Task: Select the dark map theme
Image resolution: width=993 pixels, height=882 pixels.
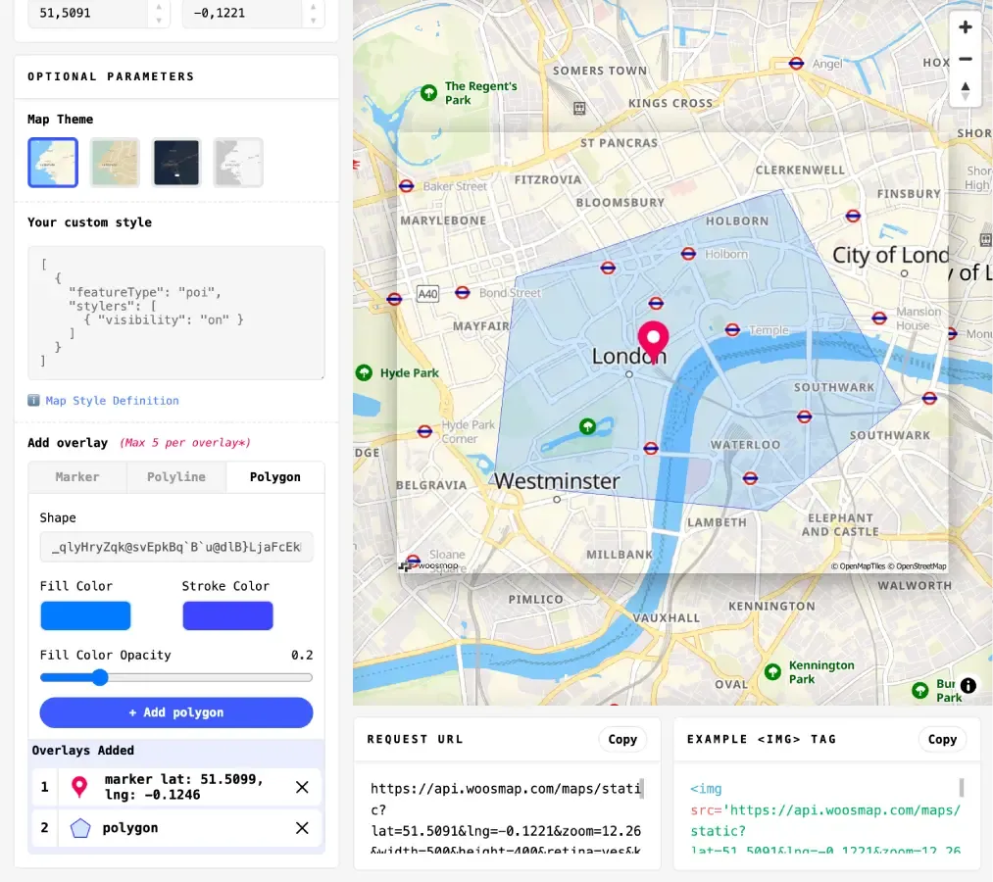Action: [x=177, y=162]
